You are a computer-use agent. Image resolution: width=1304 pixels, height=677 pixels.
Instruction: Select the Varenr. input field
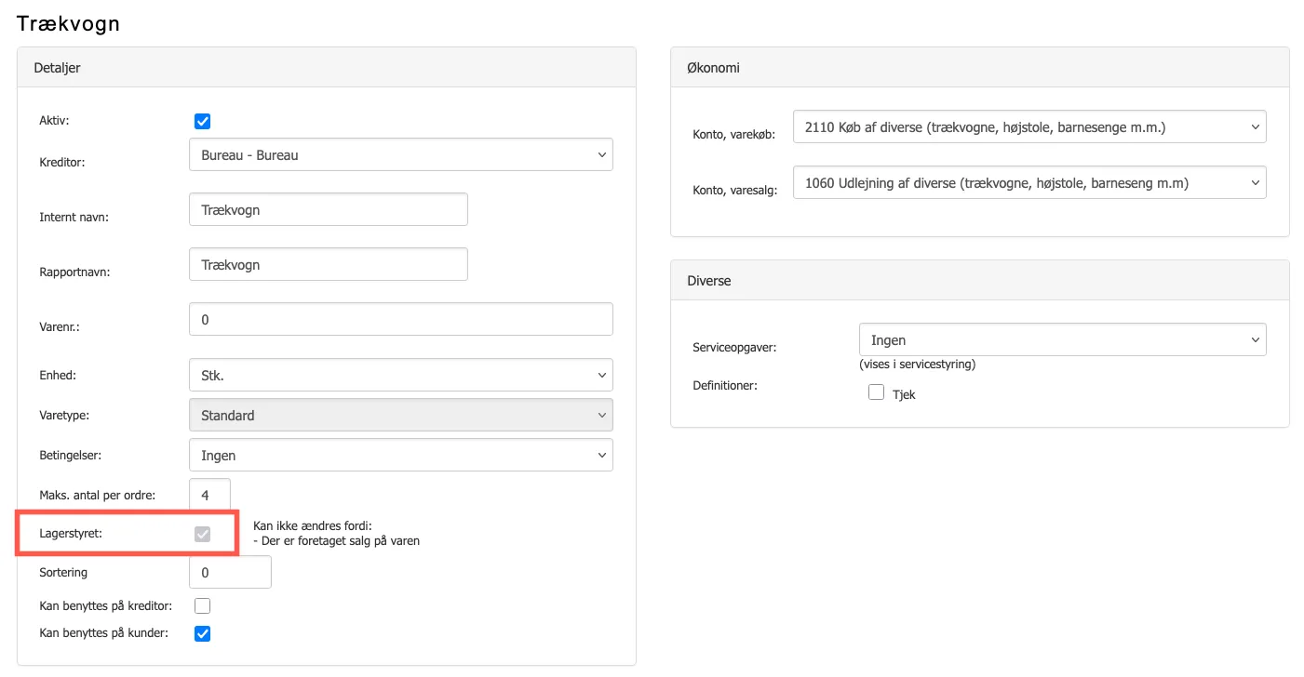(400, 319)
